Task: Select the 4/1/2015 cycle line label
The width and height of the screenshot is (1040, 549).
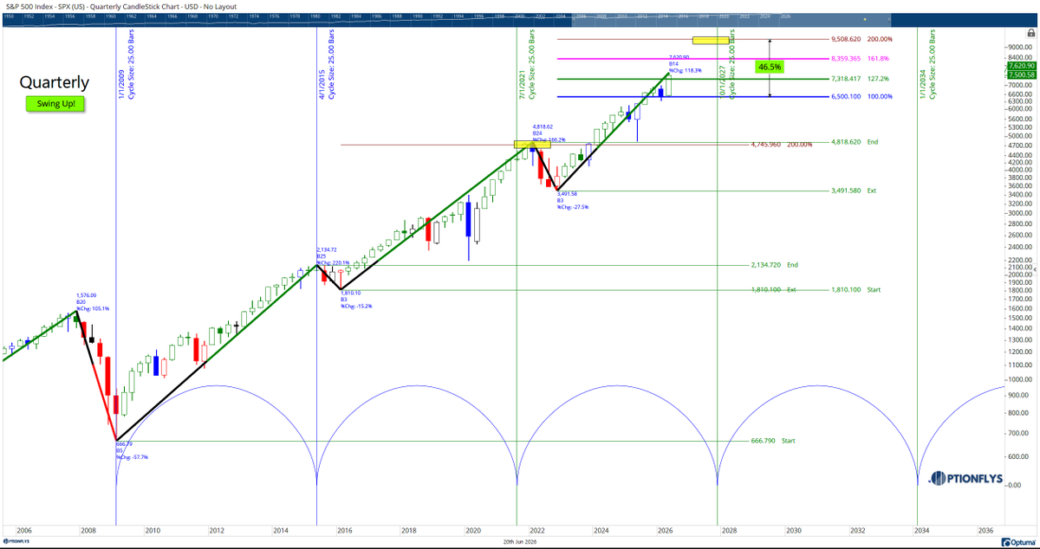Action: pyautogui.click(x=328, y=63)
